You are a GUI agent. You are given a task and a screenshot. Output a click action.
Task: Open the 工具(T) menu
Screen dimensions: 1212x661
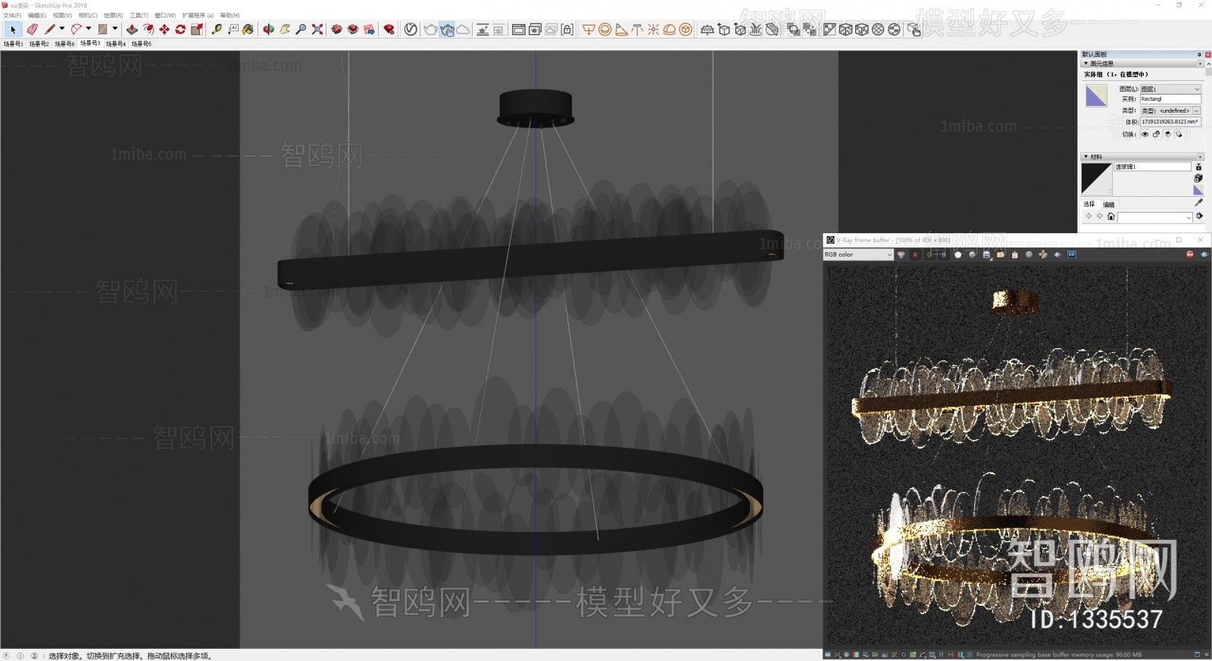click(139, 15)
